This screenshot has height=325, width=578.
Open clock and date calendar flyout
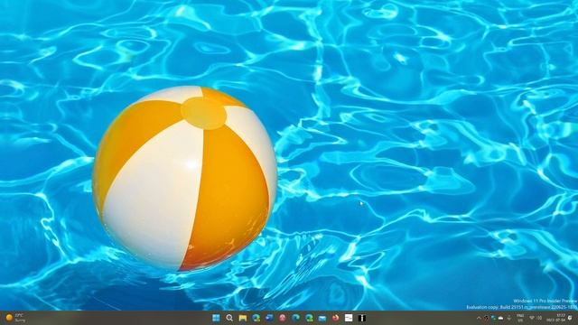tap(556, 318)
